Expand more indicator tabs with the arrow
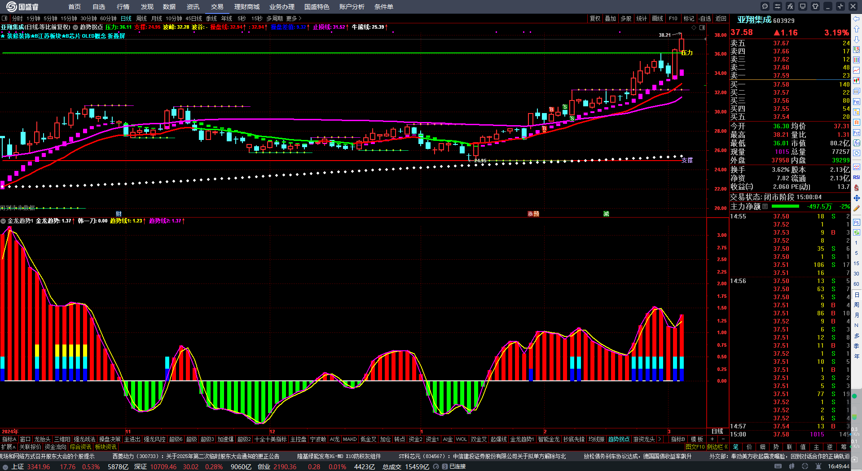862x471 pixels. click(x=659, y=439)
